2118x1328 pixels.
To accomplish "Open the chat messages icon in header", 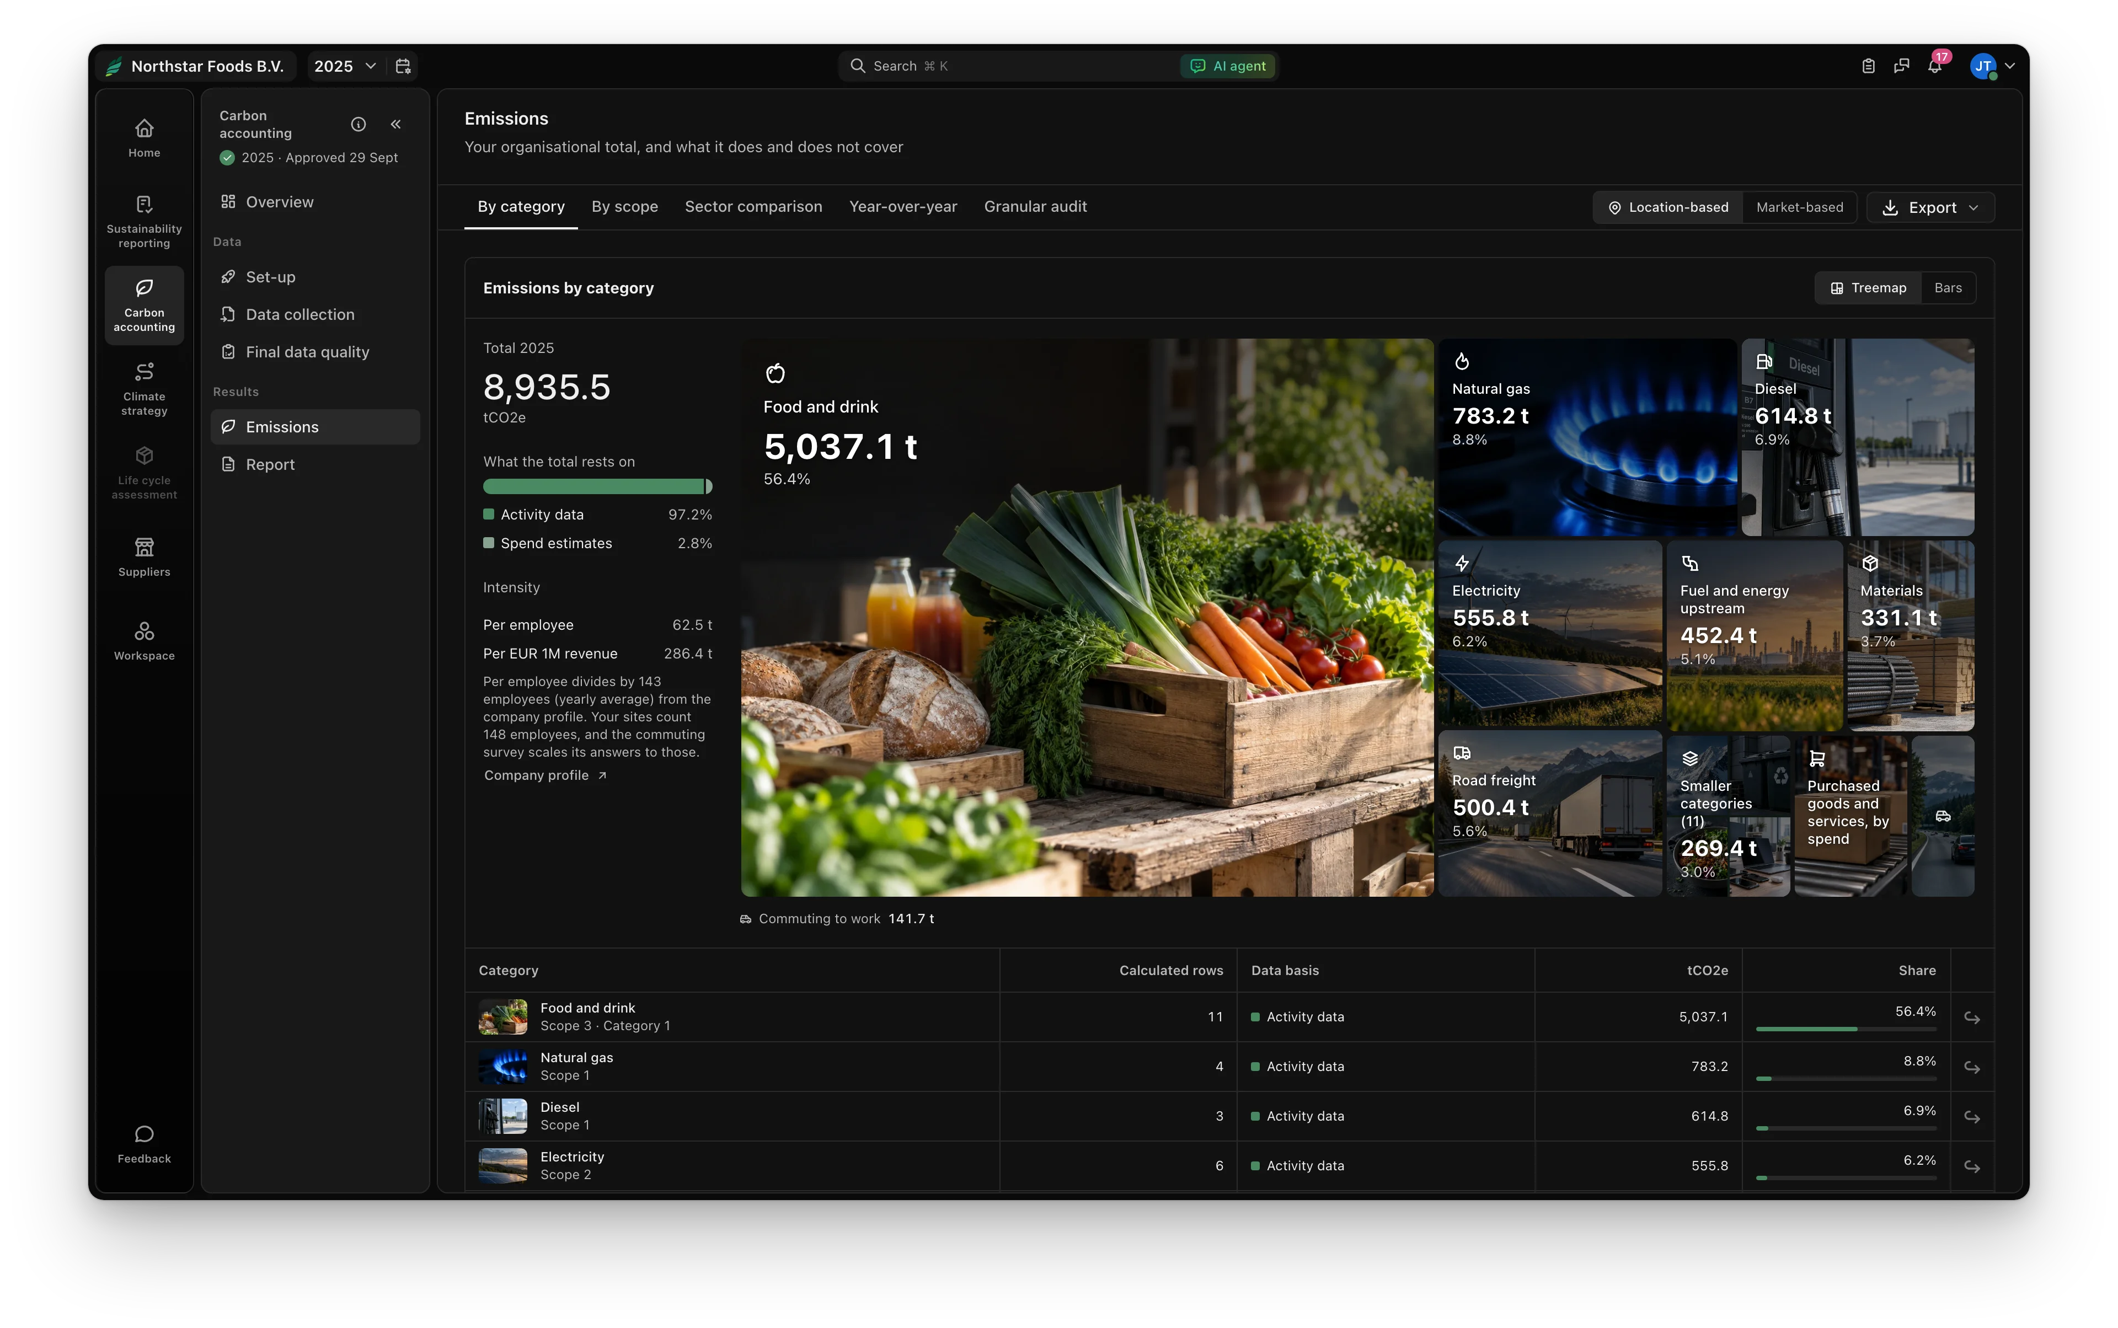I will (1902, 66).
